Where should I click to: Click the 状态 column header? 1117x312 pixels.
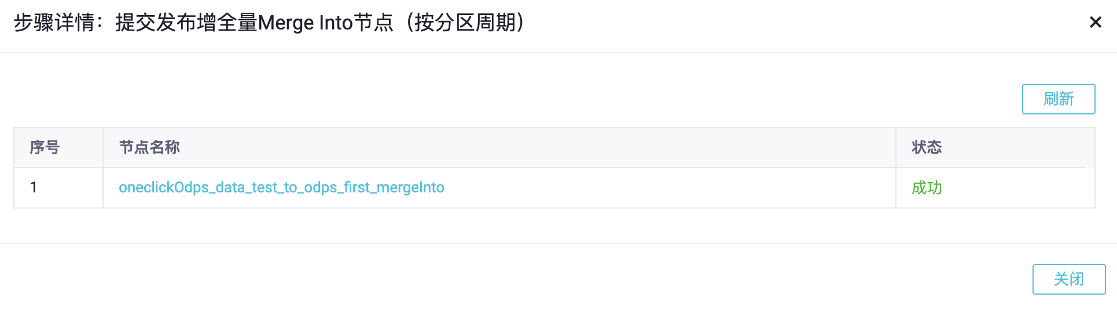coord(927,148)
